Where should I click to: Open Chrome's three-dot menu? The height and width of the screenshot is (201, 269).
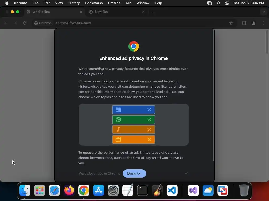[263, 23]
